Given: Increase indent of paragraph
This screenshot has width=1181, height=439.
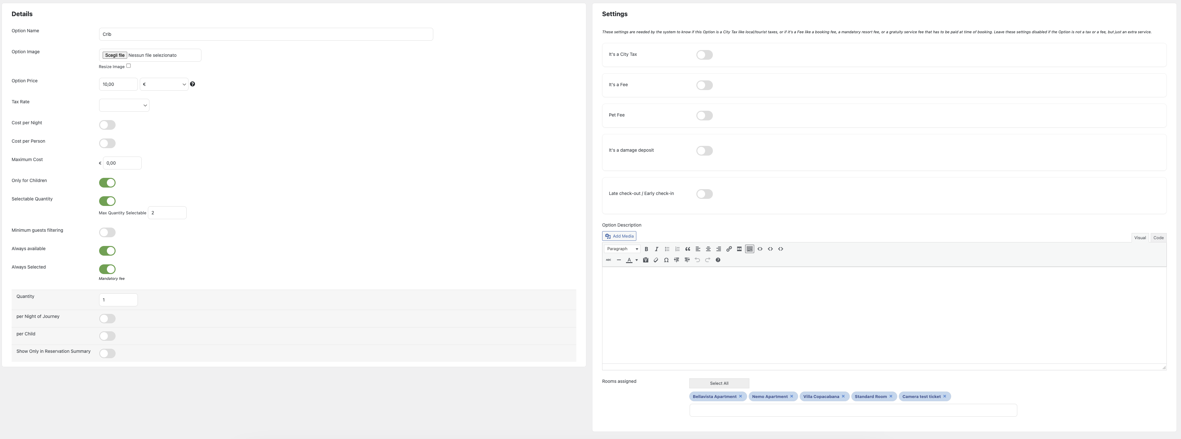Looking at the screenshot, I should point(687,260).
